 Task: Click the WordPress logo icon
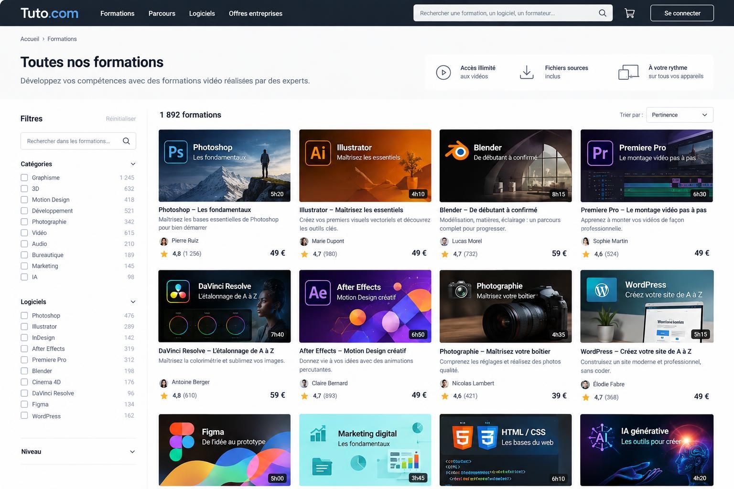click(x=602, y=290)
